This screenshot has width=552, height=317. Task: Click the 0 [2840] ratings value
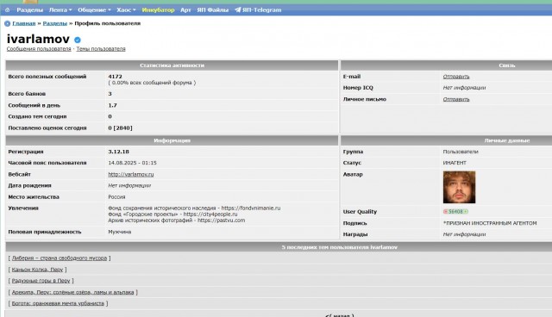pos(121,128)
